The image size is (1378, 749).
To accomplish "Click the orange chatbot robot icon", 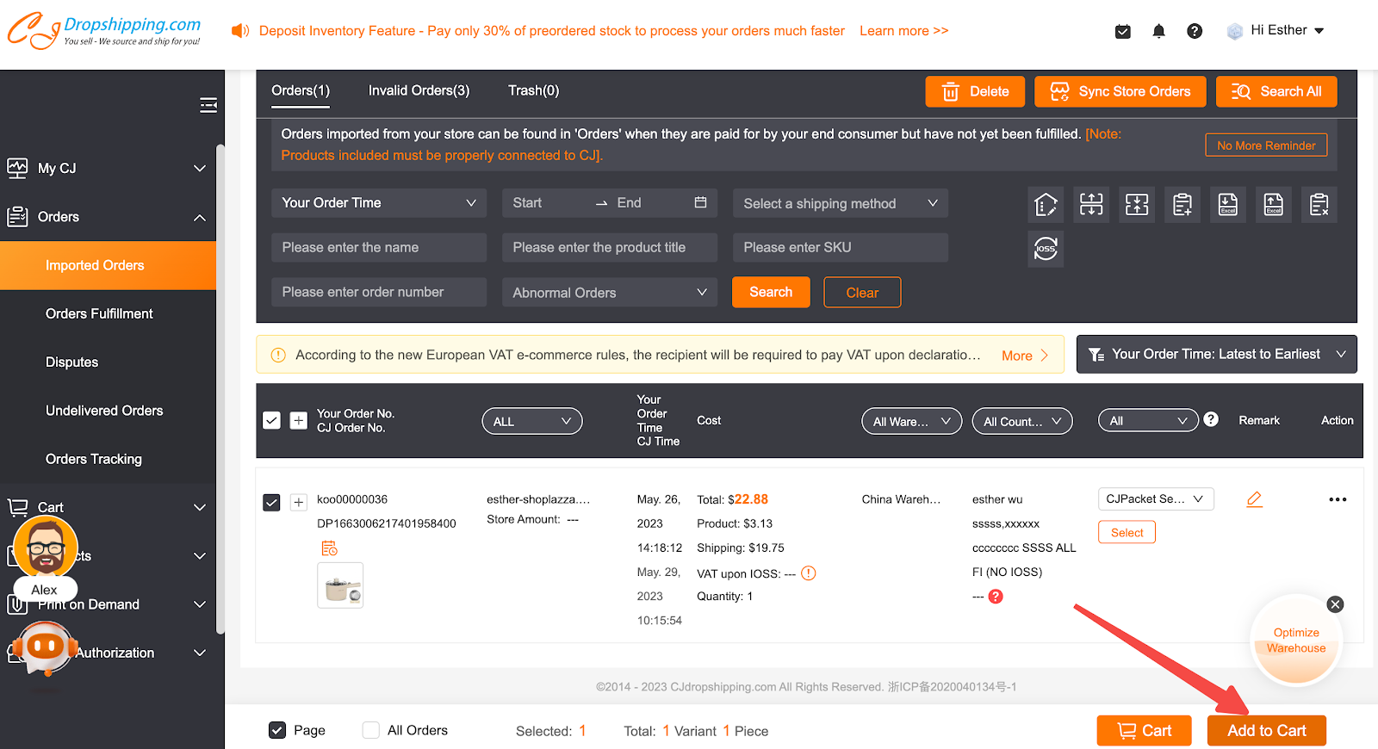I will 46,647.
